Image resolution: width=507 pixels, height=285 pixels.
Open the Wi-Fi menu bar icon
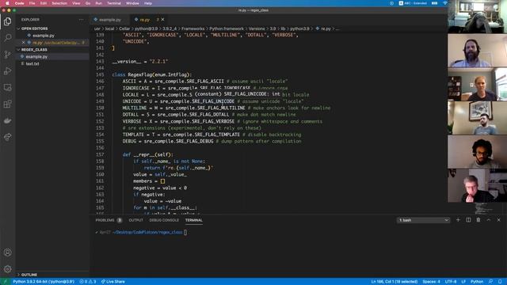[445, 3]
